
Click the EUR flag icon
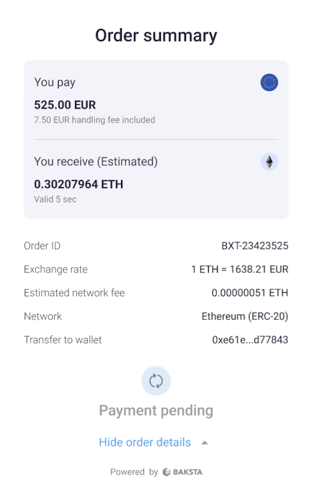pyautogui.click(x=269, y=82)
